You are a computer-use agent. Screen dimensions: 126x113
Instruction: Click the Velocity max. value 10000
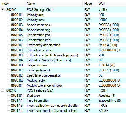[x=103, y=20]
